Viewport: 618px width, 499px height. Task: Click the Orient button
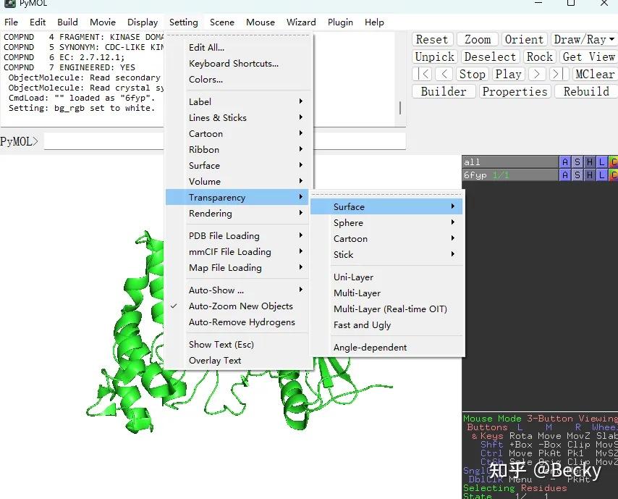click(x=524, y=39)
